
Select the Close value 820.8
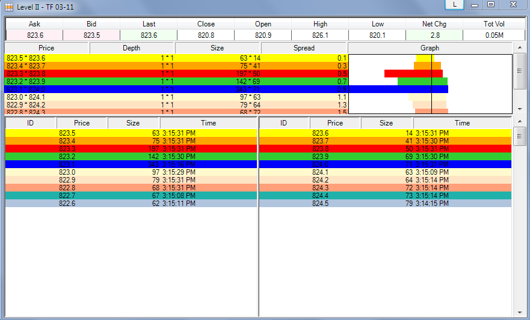pyautogui.click(x=206, y=35)
